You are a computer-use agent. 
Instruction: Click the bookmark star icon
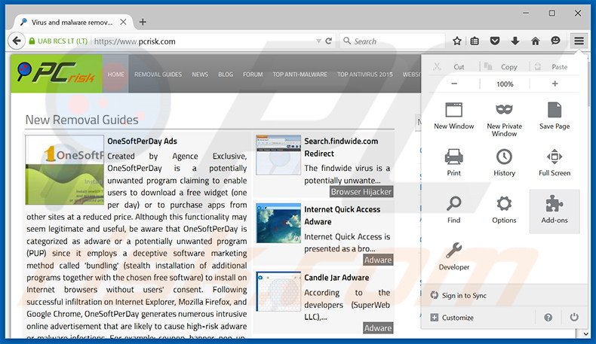[x=457, y=41]
